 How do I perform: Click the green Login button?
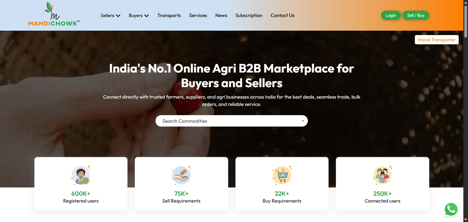(x=391, y=15)
